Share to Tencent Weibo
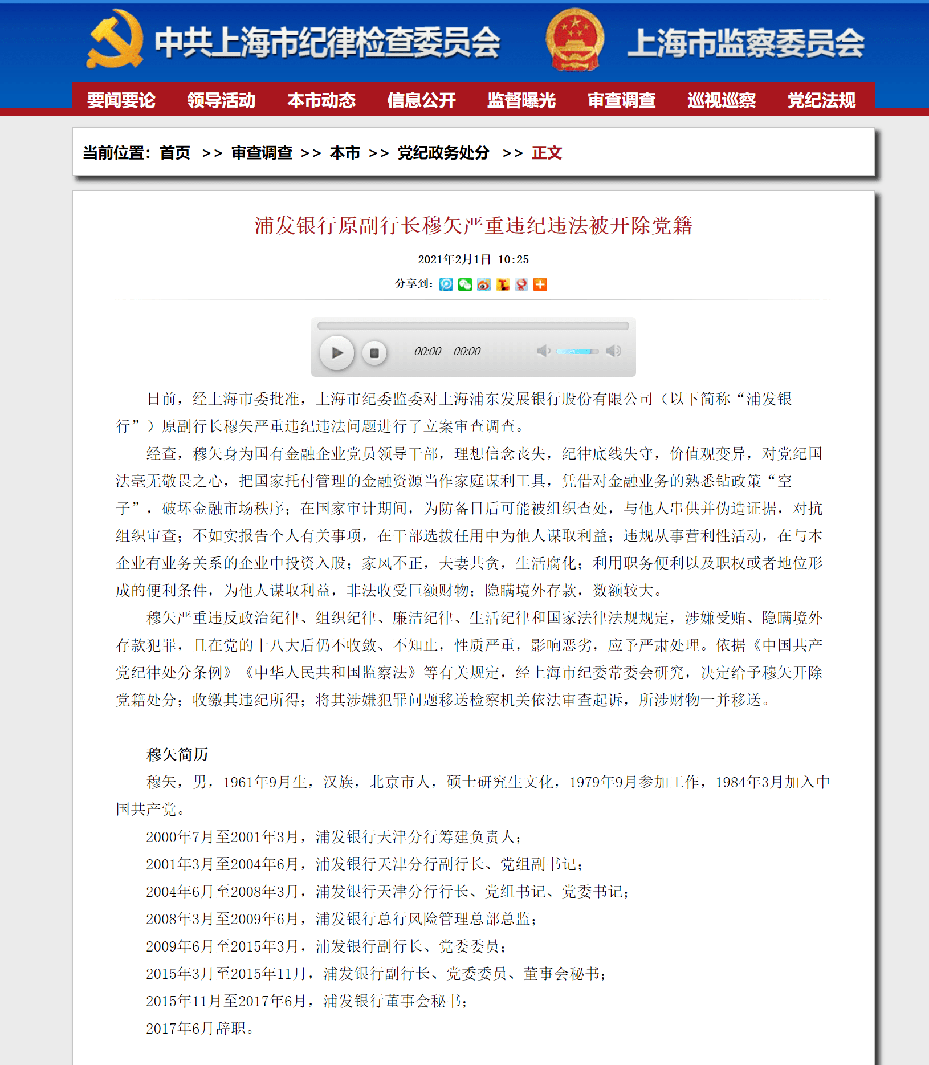929x1065 pixels. coord(503,284)
